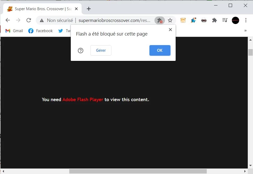Click horizontal scrollbar right arrow
Image resolution: width=253 pixels, height=174 pixels.
click(x=245, y=171)
